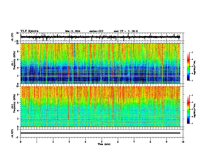Click the '0' tick on the time axis
The image size is (206, 159).
[x=21, y=142]
